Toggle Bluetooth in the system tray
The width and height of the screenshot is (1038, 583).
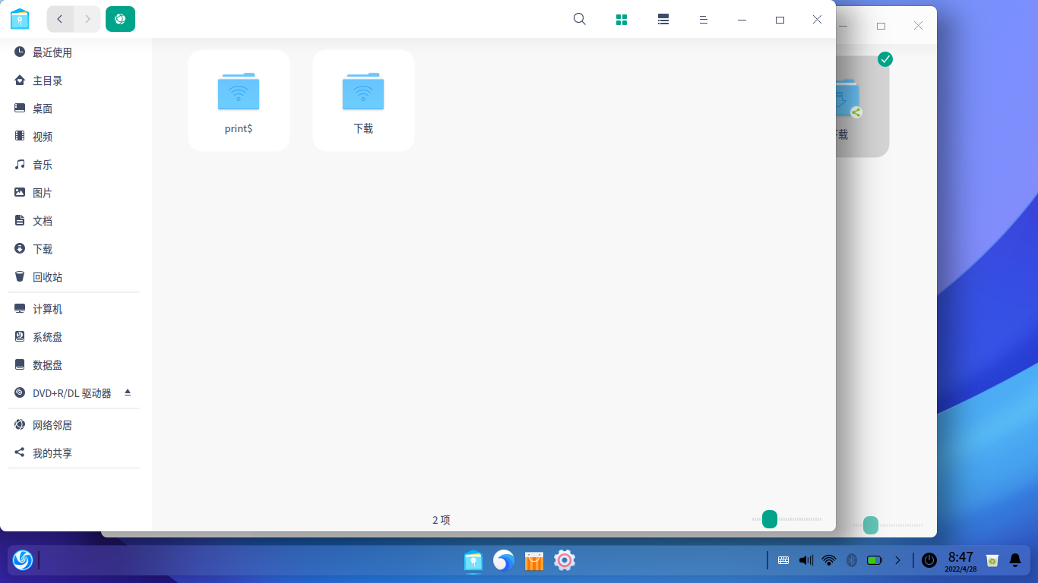click(x=850, y=560)
